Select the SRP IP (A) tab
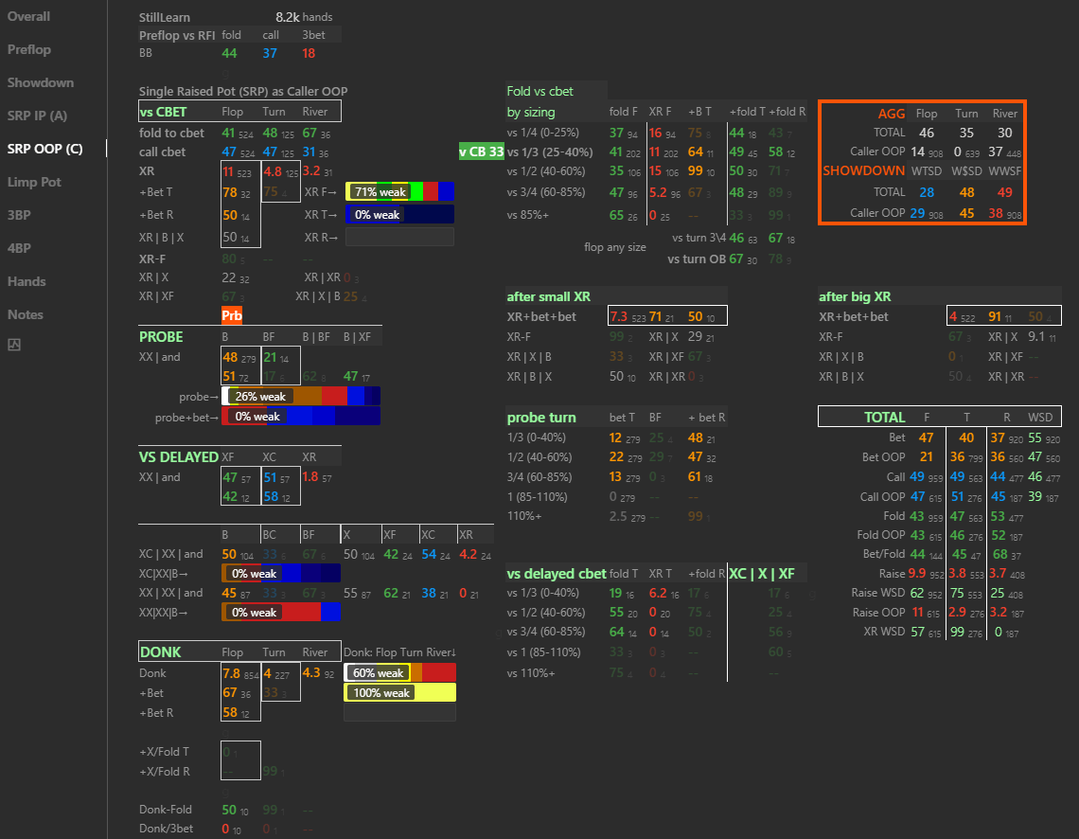Screen dimensions: 1079x839 point(37,116)
